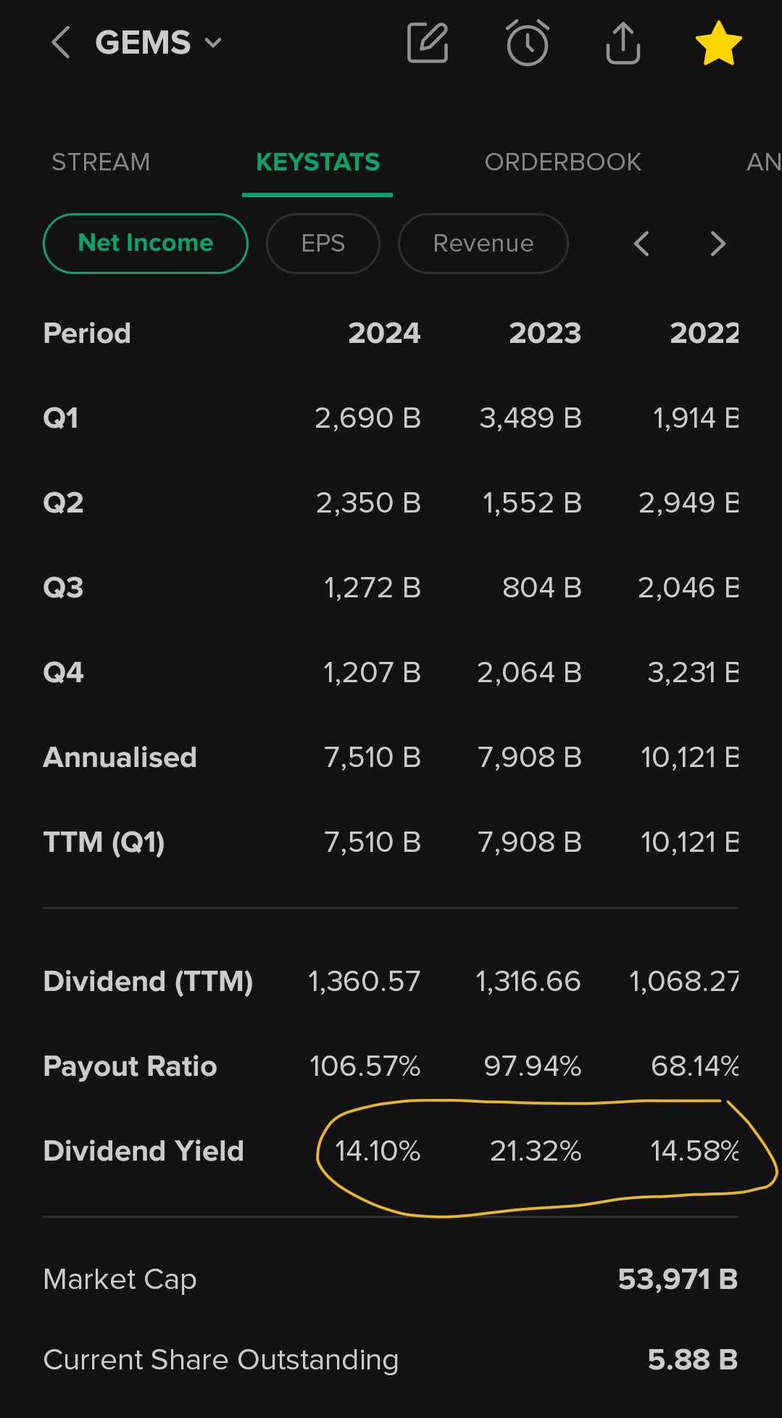Tap the 2023 column header
The height and width of the screenshot is (1418, 782).
545,333
